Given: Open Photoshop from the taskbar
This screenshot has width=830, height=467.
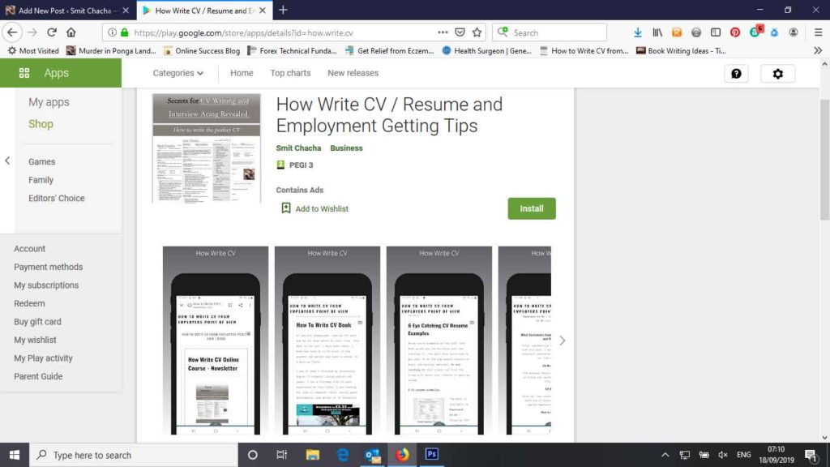Looking at the screenshot, I should pos(432,455).
